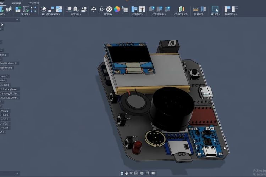Select the 'I2S Microphone...' browser item

(x=9, y=89)
